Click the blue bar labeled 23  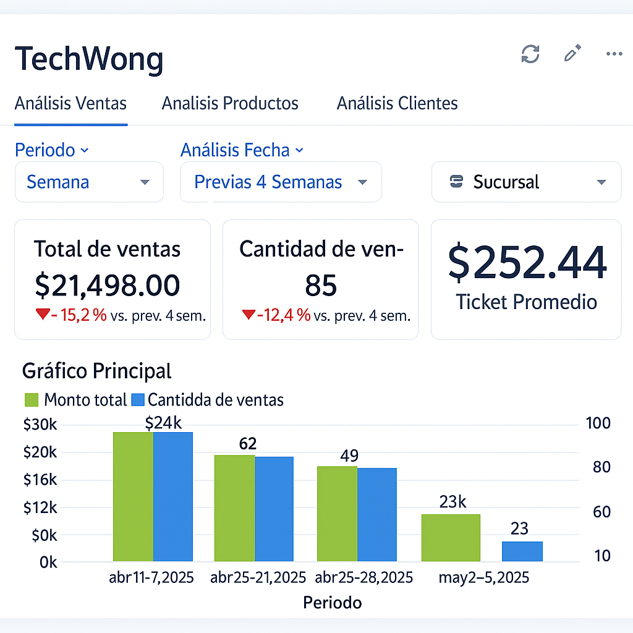(x=522, y=551)
